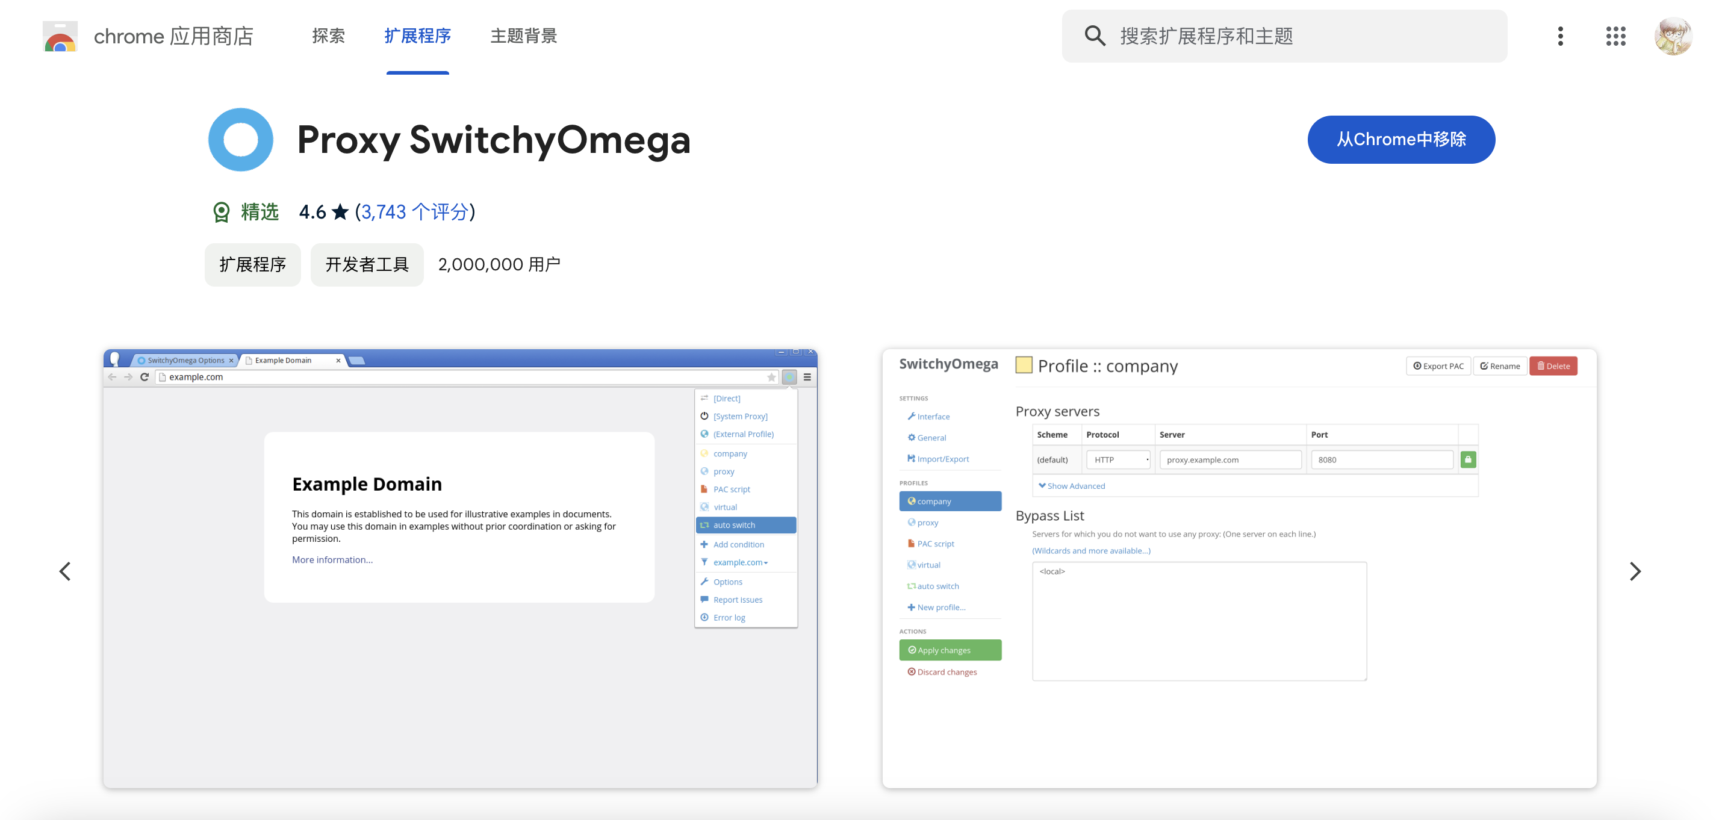Viewport: 1716px width, 820px height.
Task: Click the rating star next to 4.6
Action: pyautogui.click(x=340, y=212)
